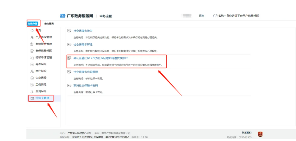Image resolution: width=296 pixels, height=141 pixels.
Task: Switch to the 在线办理 tab
Action: 33,24
